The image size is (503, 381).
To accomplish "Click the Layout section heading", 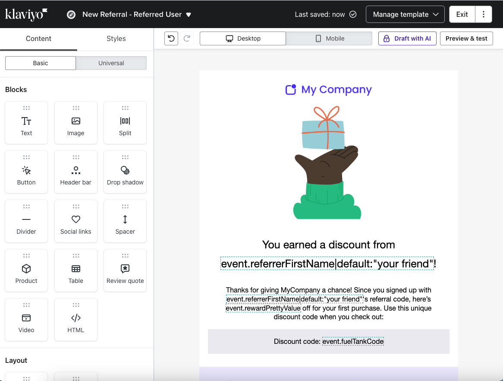I will [16, 360].
